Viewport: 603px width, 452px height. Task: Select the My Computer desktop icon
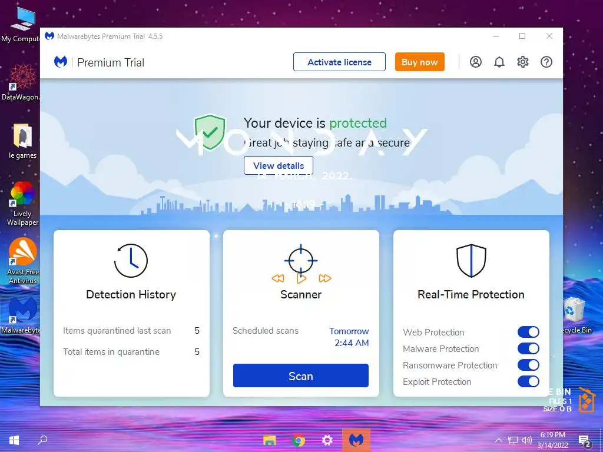pos(22,24)
